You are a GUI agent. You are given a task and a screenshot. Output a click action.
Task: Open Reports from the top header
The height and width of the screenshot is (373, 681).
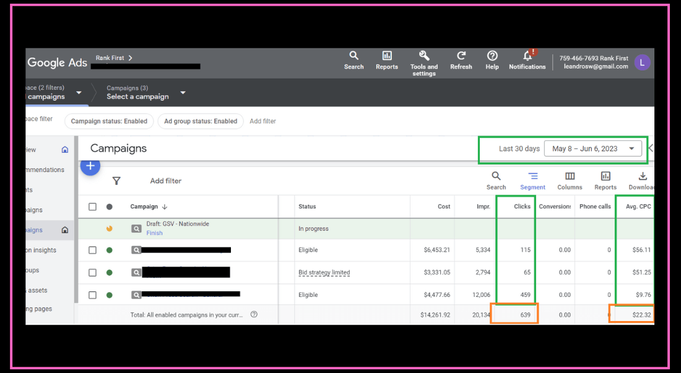coord(387,57)
